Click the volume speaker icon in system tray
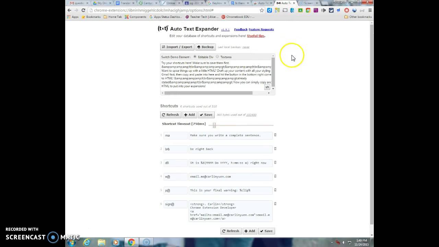439x247 pixels. pos(343,243)
